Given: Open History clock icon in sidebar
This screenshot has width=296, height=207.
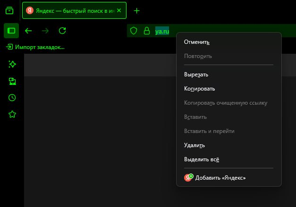Looking at the screenshot, I should pyautogui.click(x=12, y=98).
